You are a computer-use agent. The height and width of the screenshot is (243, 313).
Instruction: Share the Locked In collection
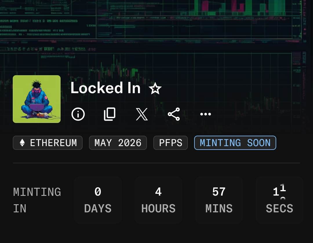point(174,114)
